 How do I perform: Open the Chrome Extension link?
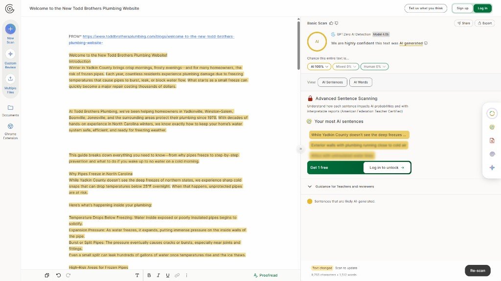tap(10, 131)
